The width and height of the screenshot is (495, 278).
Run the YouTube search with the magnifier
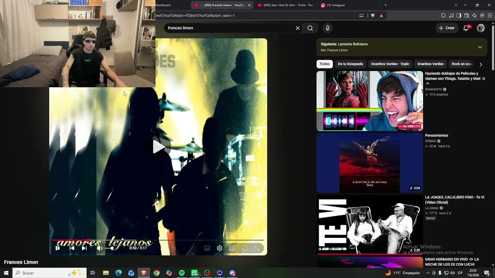coord(310,28)
